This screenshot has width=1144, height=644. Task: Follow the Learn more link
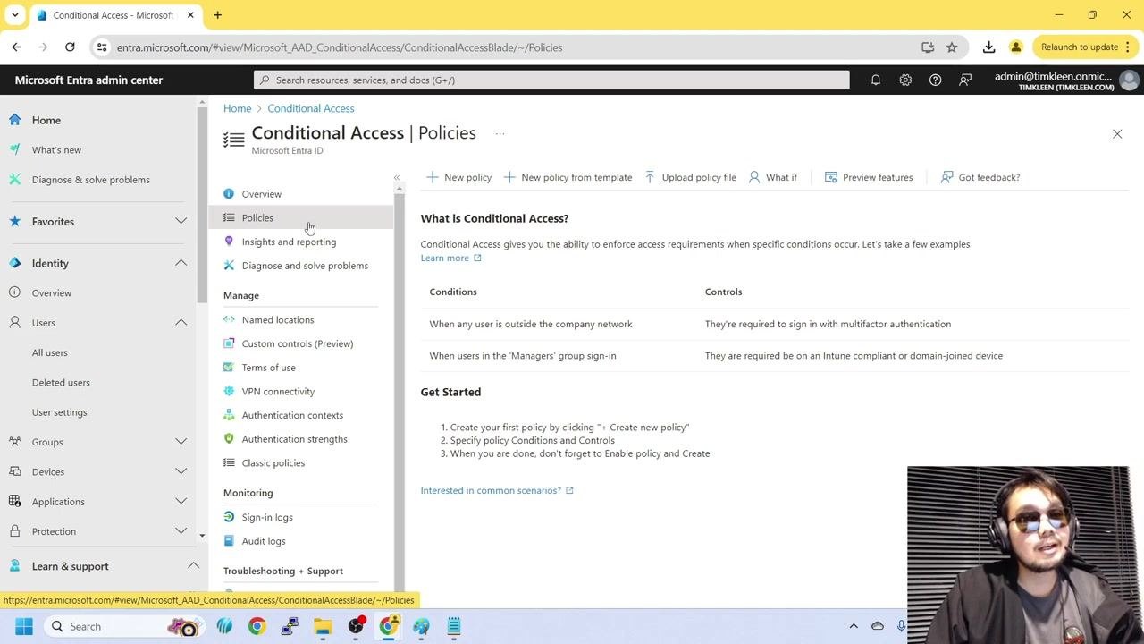450,258
